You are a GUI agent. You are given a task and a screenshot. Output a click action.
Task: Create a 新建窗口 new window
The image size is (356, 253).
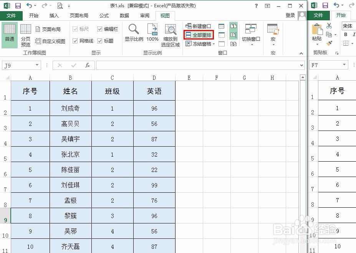tap(198, 26)
